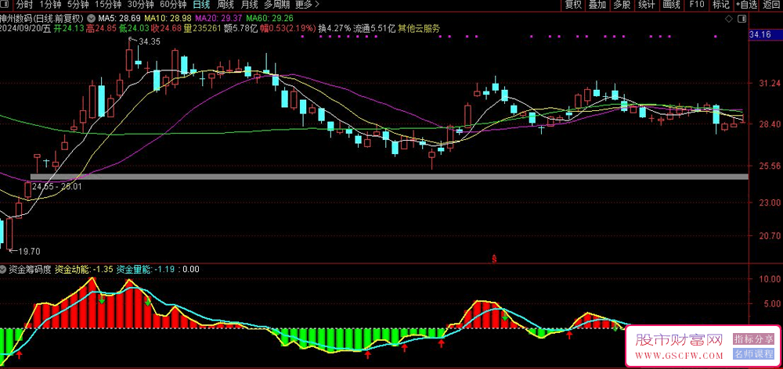Open the 60分钟 period tab
The height and width of the screenshot is (369, 783).
tap(173, 5)
